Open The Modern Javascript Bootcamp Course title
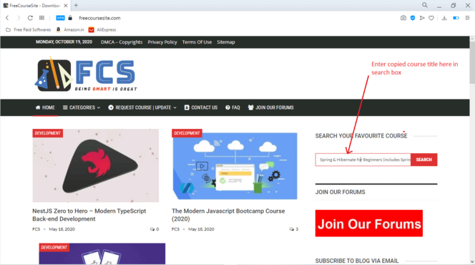 [228, 215]
